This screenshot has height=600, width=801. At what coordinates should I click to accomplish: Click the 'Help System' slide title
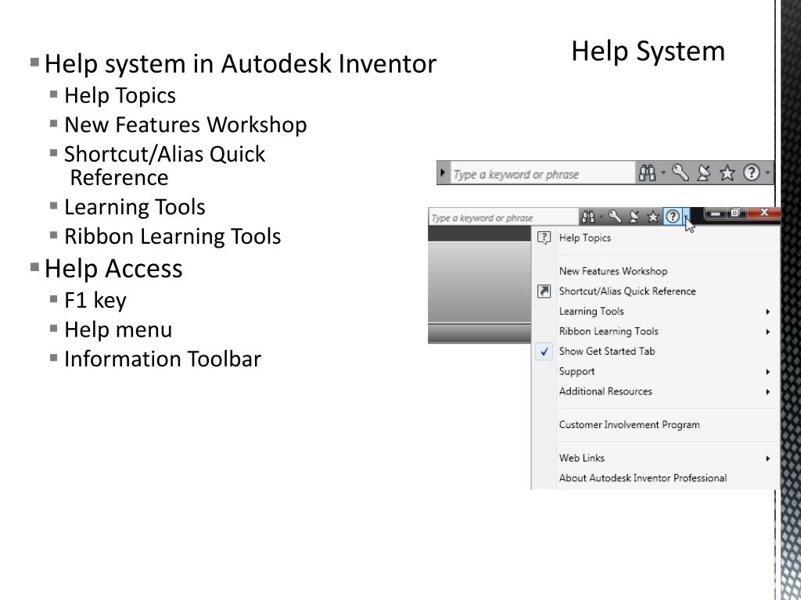point(648,52)
